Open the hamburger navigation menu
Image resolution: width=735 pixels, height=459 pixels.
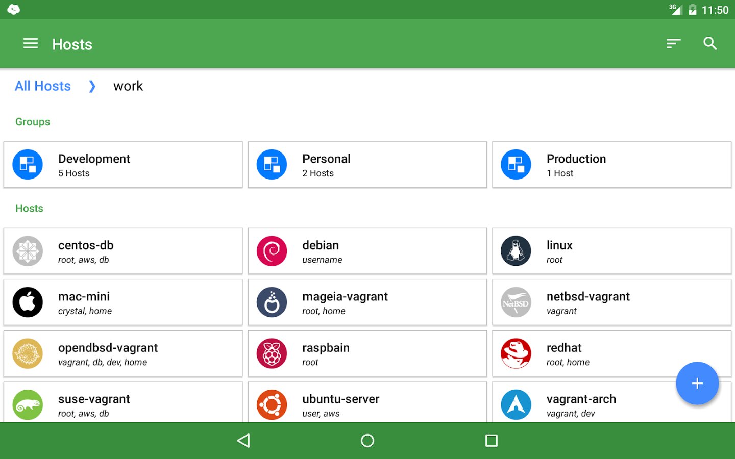coord(31,44)
